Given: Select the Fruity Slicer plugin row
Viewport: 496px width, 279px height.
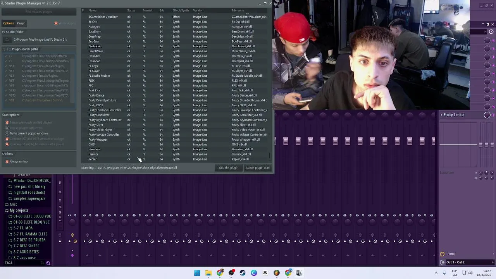Looking at the screenshot, I should (175, 125).
